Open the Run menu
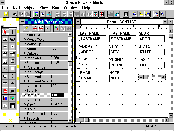Screen dimensions: 174x131 pos(56,8)
